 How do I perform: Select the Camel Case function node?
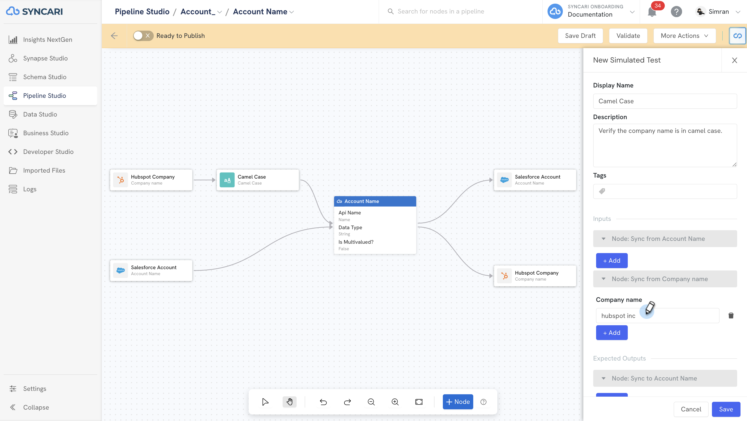pyautogui.click(x=258, y=180)
